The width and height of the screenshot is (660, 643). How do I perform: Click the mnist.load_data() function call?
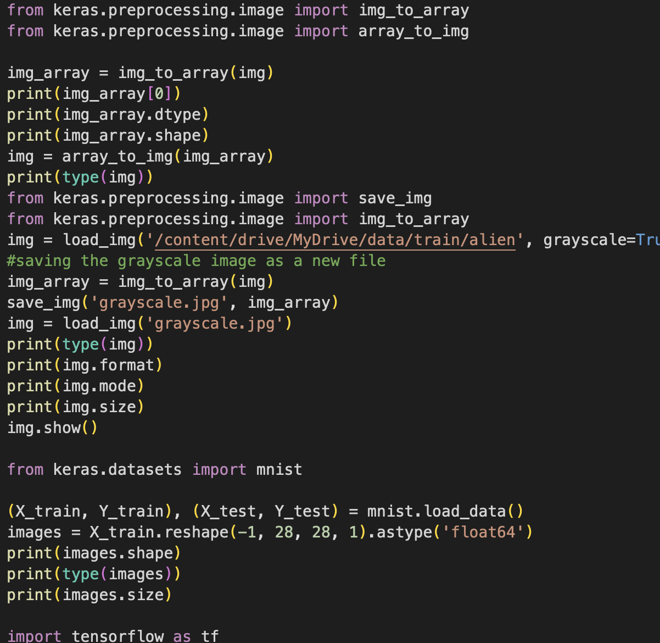pyautogui.click(x=445, y=511)
